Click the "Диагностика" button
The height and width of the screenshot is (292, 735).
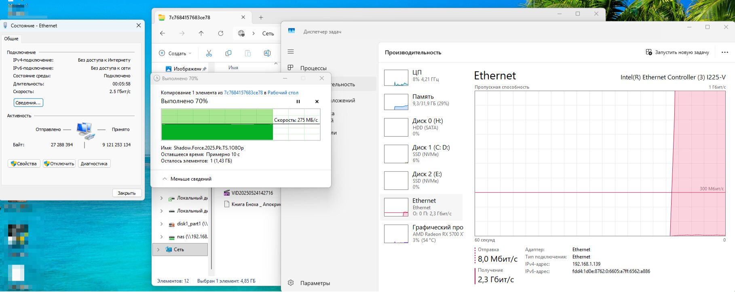coord(94,164)
